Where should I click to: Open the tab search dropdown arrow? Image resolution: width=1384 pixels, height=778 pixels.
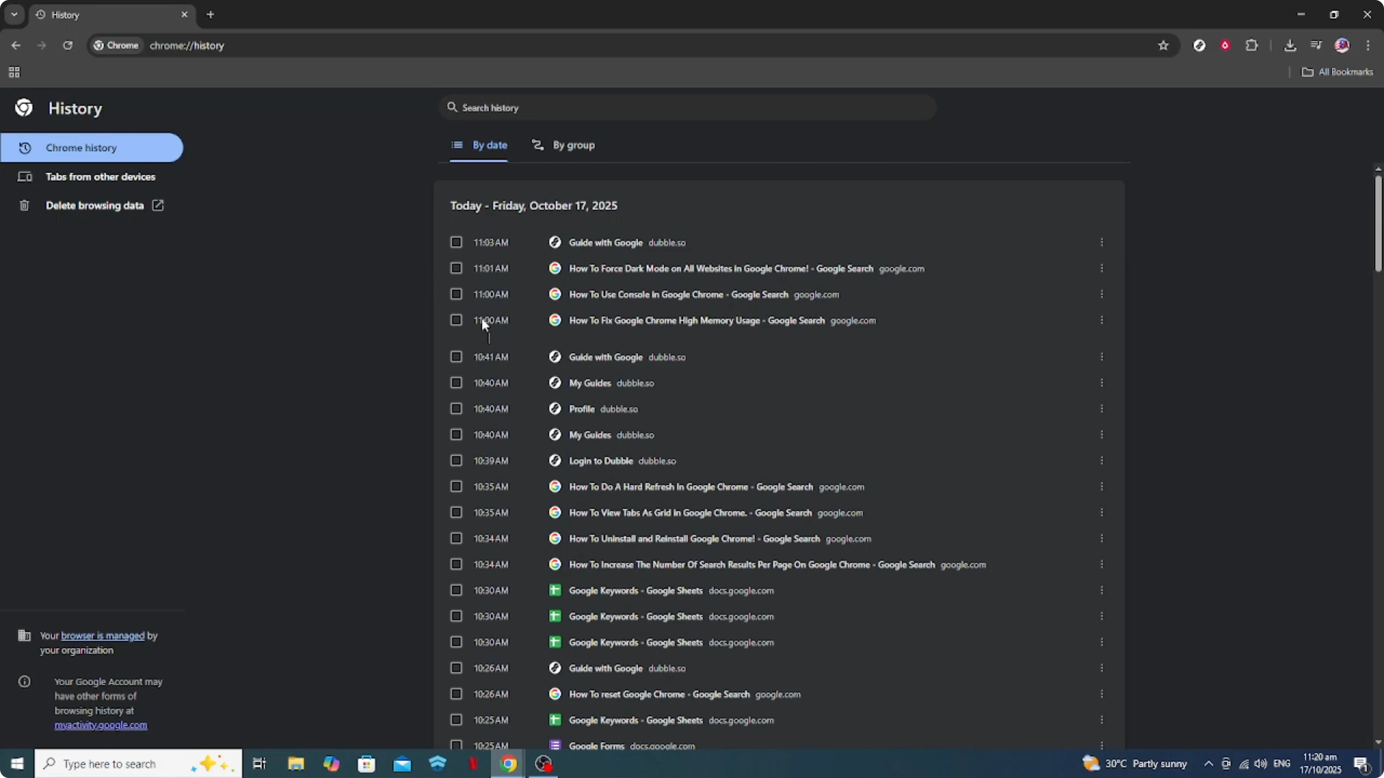[x=14, y=15]
